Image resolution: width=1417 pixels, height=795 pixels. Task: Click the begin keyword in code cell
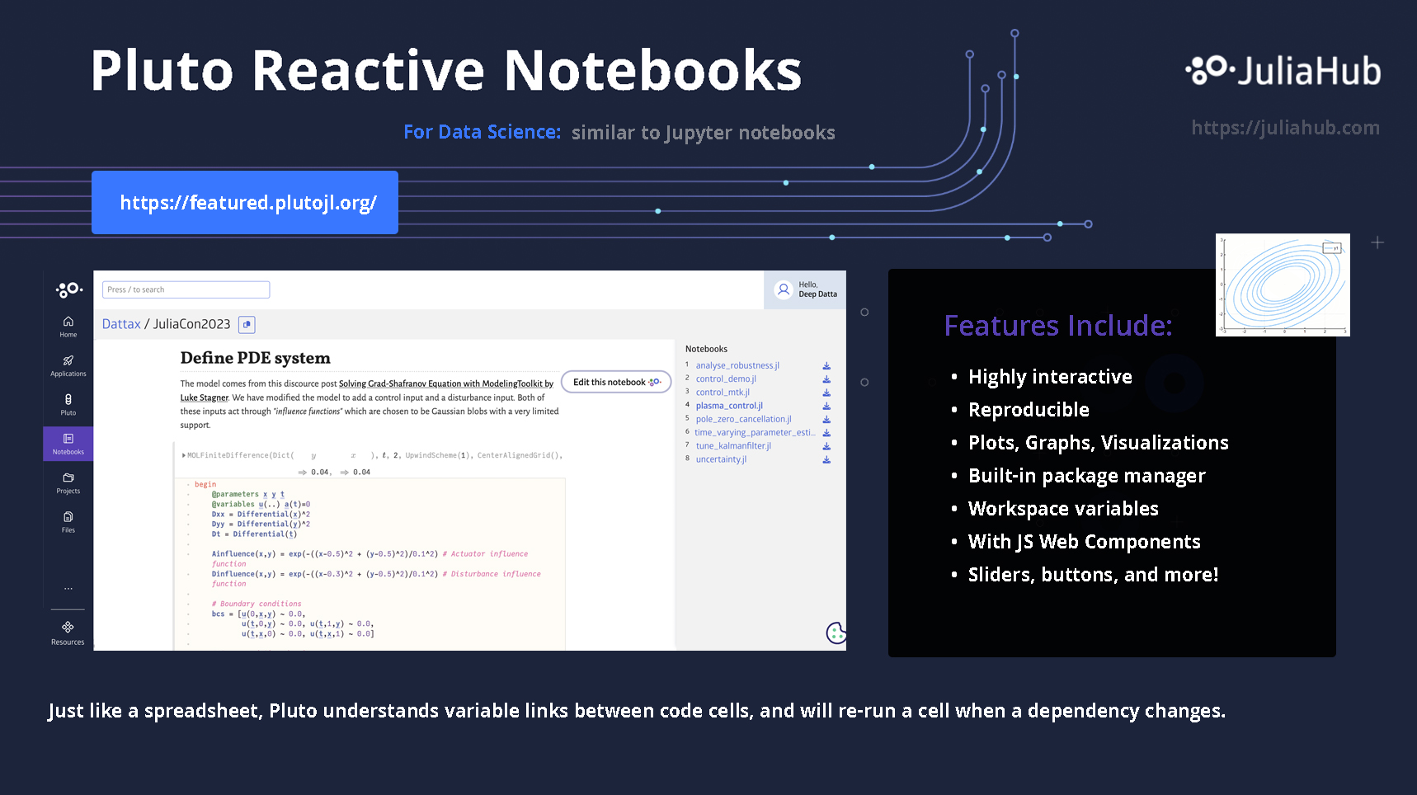(x=205, y=485)
